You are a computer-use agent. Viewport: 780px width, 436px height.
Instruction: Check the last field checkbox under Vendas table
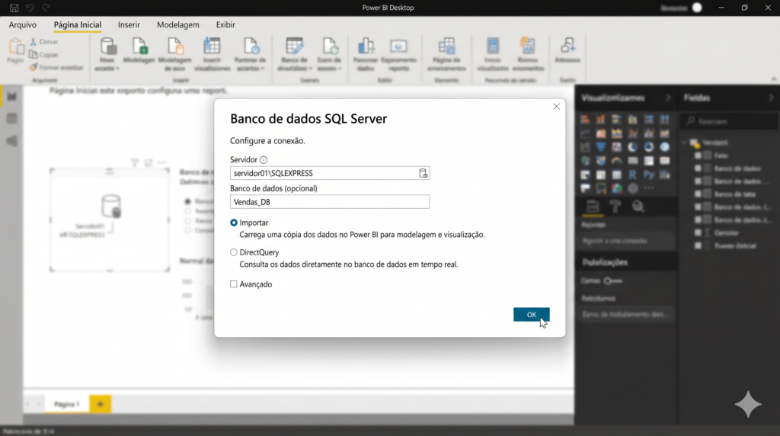[x=698, y=245]
